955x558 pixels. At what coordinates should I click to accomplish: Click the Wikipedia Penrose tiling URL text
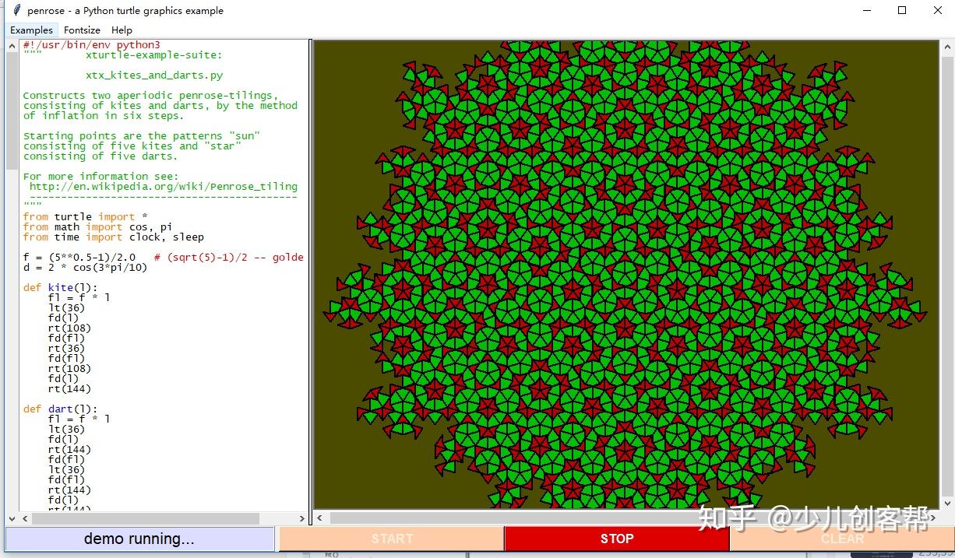[164, 187]
